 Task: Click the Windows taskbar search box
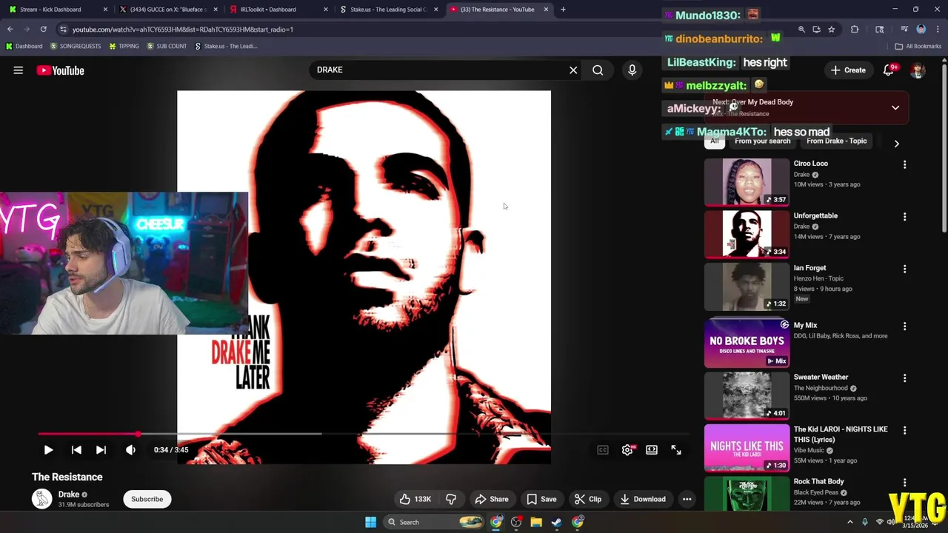[435, 522]
